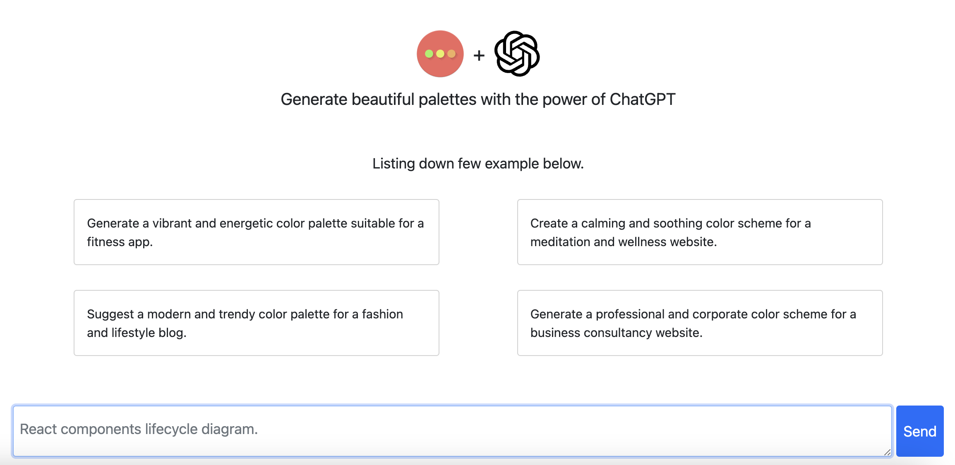
Task: Select the green dot inside the palette logo
Action: click(x=429, y=54)
